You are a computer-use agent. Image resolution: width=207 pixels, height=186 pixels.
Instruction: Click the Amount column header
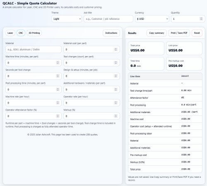185,76
